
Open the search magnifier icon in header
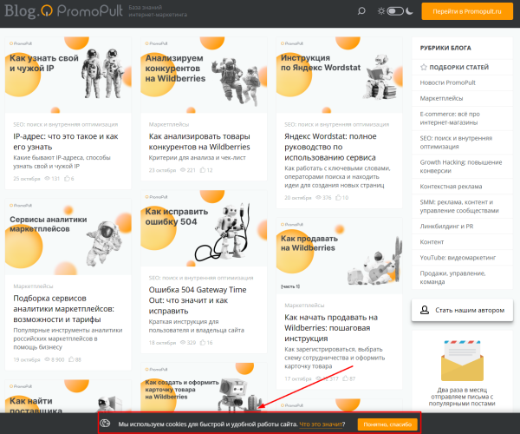pyautogui.click(x=361, y=11)
